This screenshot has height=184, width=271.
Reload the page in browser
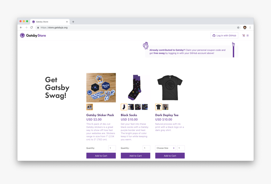pos(32,28)
